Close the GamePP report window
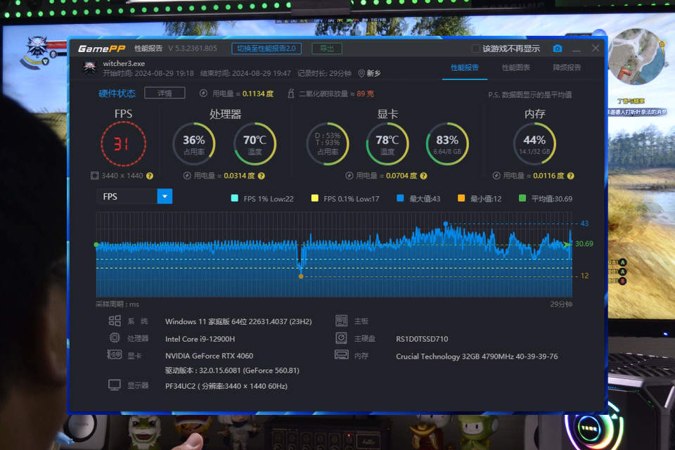Viewport: 675px width, 450px height. click(596, 49)
